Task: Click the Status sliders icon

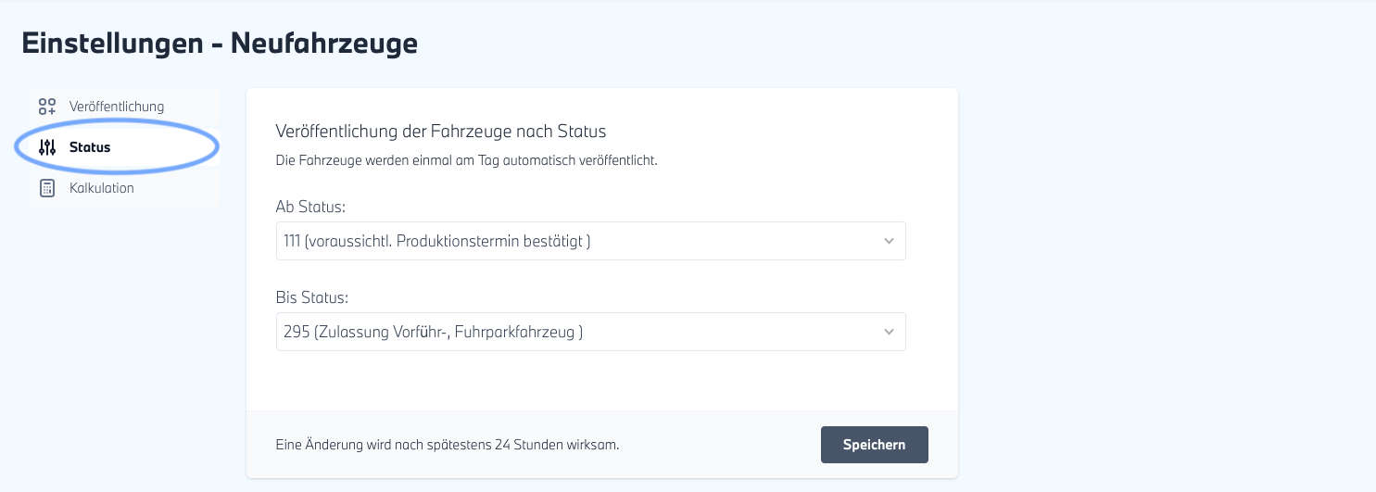Action: [x=47, y=147]
